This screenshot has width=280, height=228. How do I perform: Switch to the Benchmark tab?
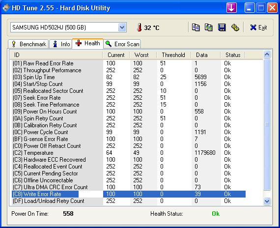point(28,44)
